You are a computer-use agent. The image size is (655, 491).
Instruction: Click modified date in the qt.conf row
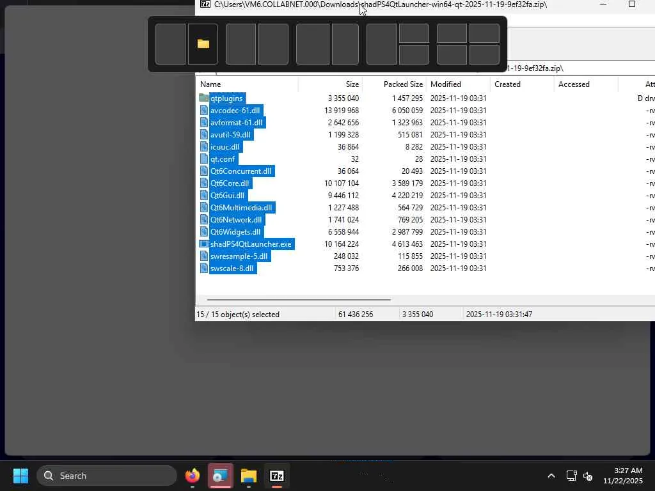(458, 159)
